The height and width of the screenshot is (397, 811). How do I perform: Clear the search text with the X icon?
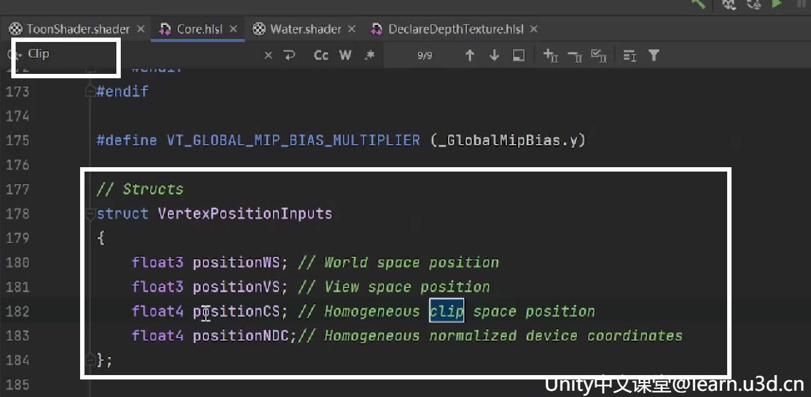click(x=268, y=55)
